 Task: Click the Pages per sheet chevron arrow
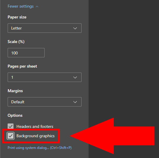point(75,77)
